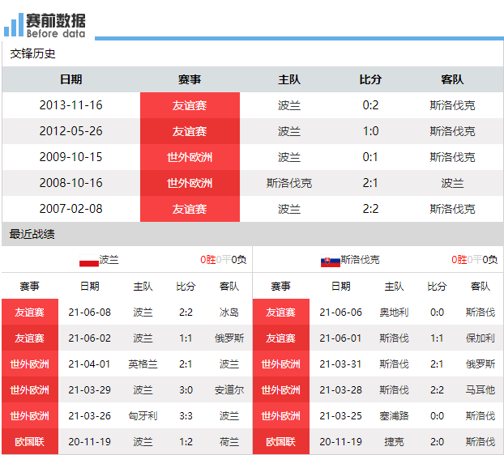
Task: Click the Poland flag icon
Action: pyautogui.click(x=89, y=260)
